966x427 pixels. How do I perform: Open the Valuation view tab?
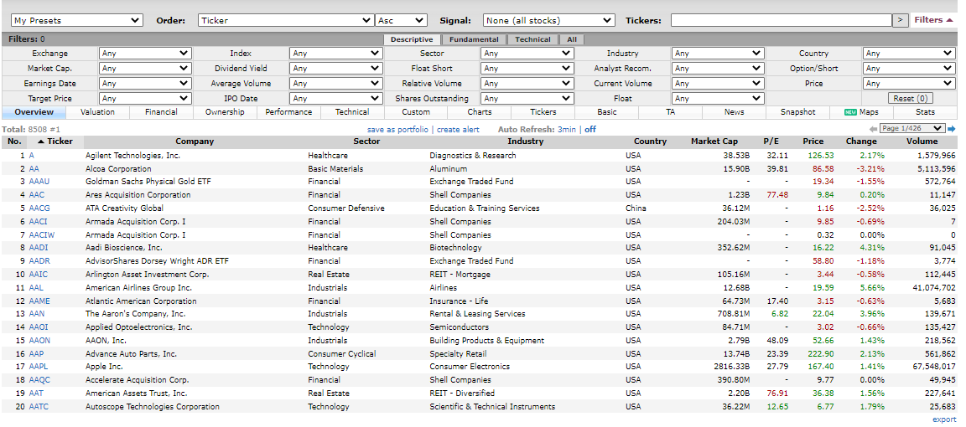pyautogui.click(x=97, y=112)
